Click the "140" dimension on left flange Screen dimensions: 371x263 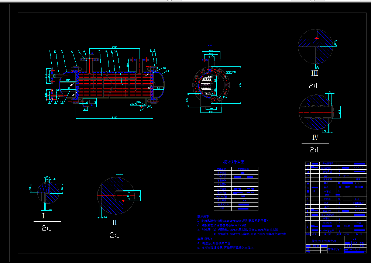46,76
